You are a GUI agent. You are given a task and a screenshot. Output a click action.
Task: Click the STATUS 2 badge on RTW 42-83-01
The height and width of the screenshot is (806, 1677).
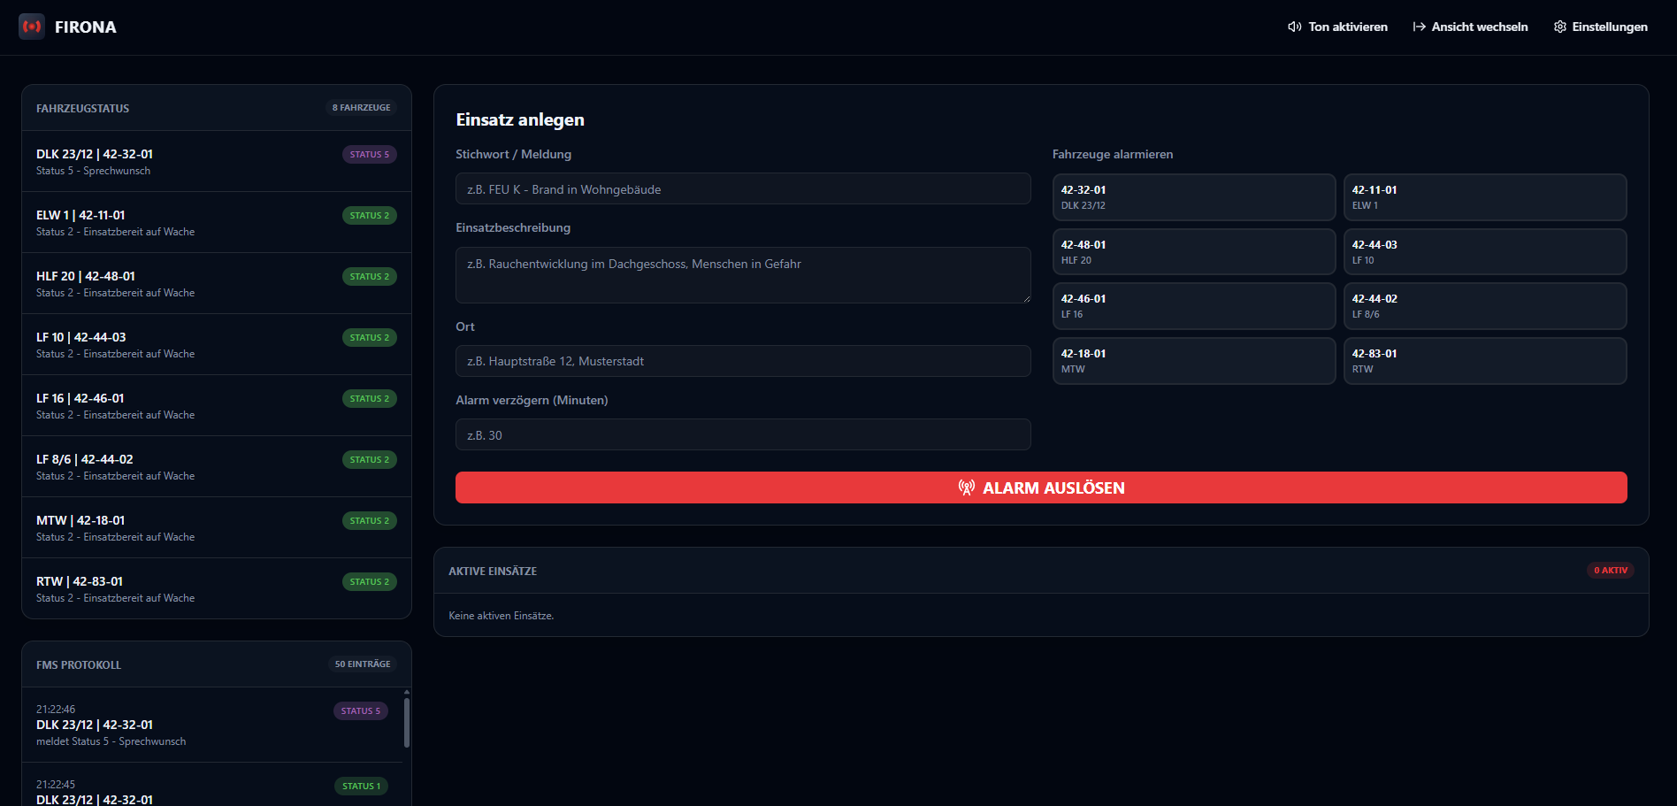(x=369, y=581)
